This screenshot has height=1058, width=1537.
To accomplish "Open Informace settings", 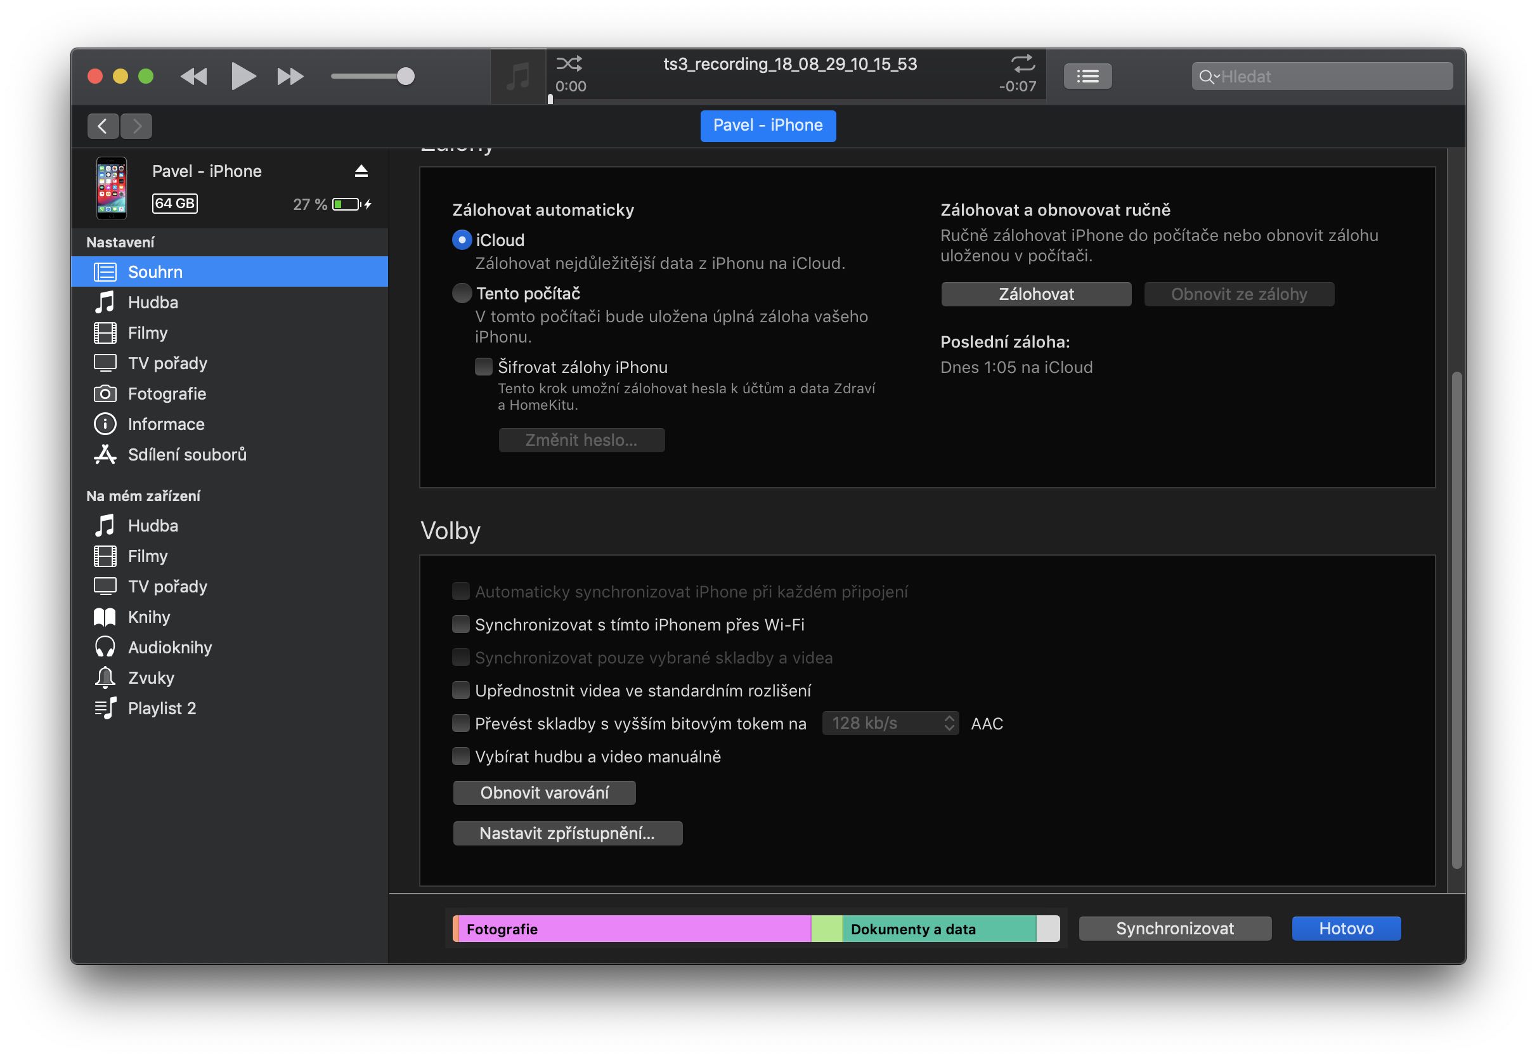I will (230, 424).
